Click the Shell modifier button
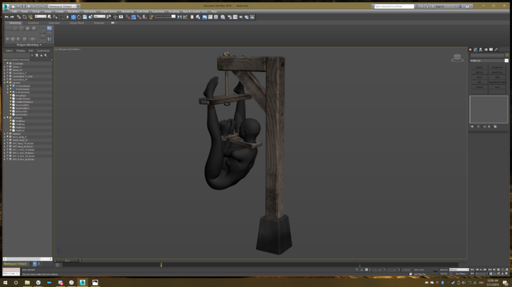This screenshot has height=287, width=512. [497, 77]
